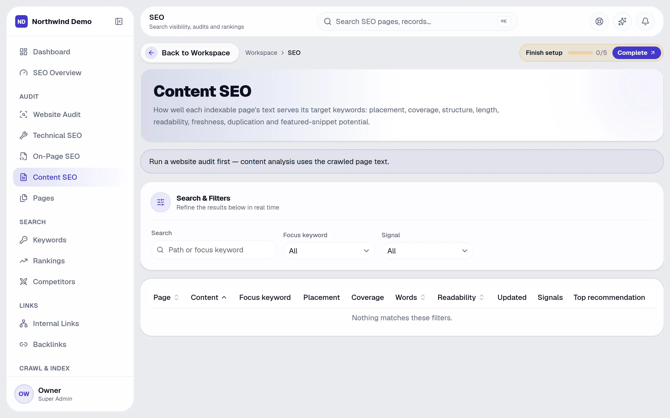Viewport: 670px width, 418px height.
Task: Click the Path or focus keyword field
Action: 214,250
